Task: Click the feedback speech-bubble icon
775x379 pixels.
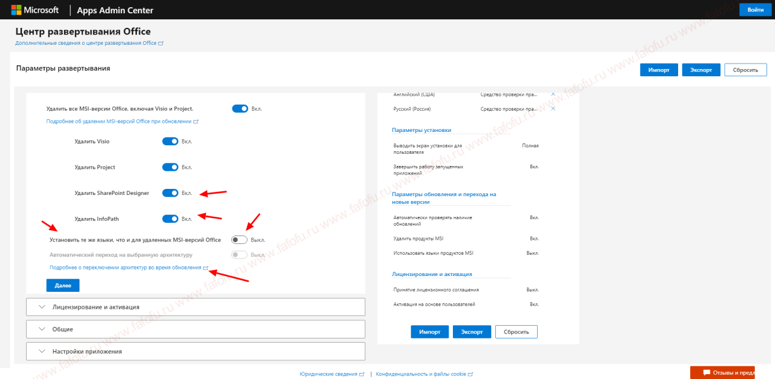Action: coord(707,372)
